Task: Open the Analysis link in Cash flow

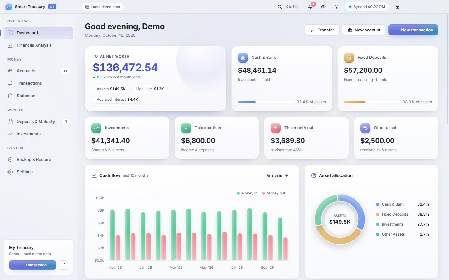Action: pyautogui.click(x=277, y=175)
